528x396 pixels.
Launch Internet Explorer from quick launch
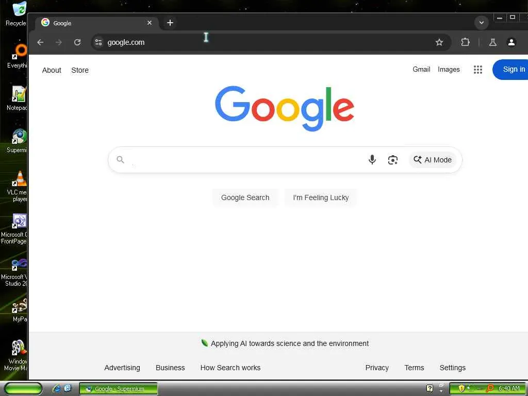[x=57, y=389]
